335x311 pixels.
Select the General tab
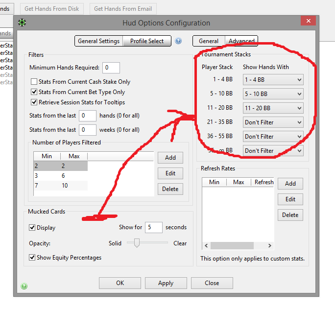coord(209,41)
